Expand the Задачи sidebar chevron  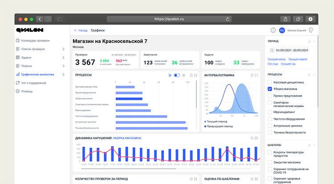tap(64, 57)
